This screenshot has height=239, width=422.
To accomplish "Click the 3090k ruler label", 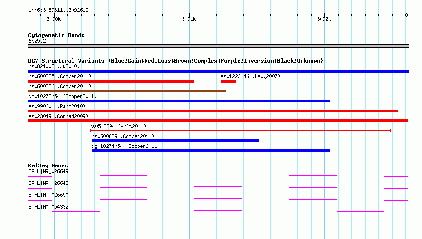I will click(x=54, y=19).
